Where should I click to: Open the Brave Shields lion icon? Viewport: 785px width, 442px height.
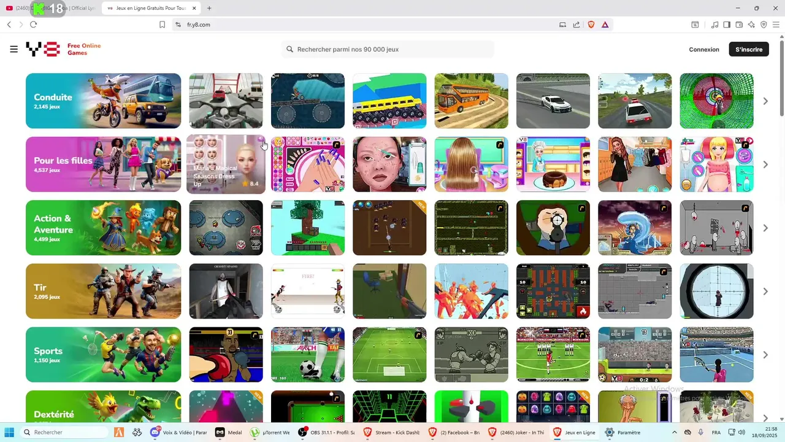point(591,25)
